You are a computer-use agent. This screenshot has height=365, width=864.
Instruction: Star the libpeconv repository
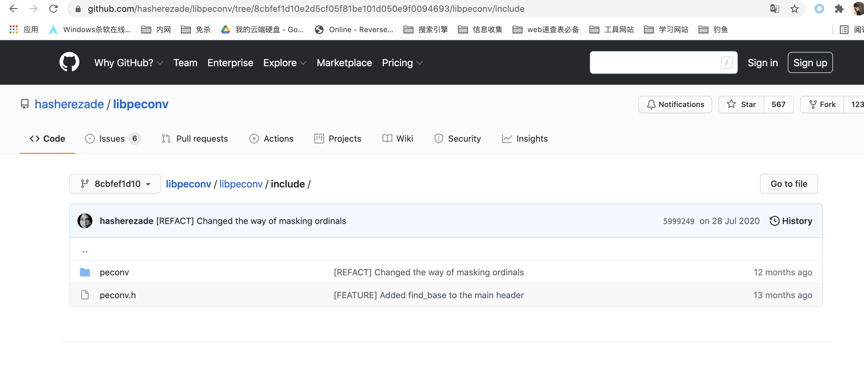[742, 105]
